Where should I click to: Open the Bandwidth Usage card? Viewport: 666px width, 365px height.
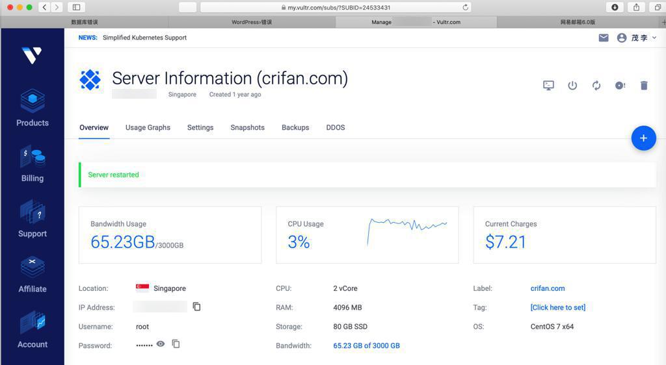pyautogui.click(x=170, y=235)
